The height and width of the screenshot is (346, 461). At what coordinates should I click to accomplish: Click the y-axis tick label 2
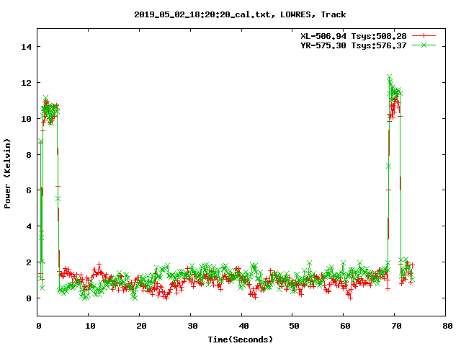[x=29, y=262]
